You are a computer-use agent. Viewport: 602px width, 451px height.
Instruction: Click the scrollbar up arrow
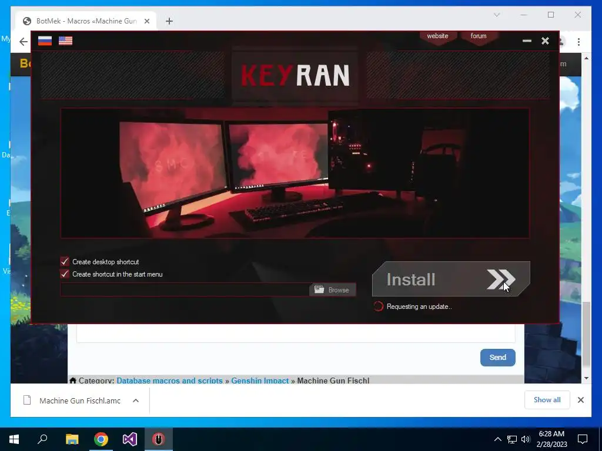(586, 58)
